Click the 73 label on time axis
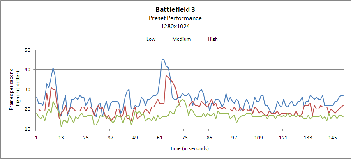The image size is (351, 159). (184, 138)
